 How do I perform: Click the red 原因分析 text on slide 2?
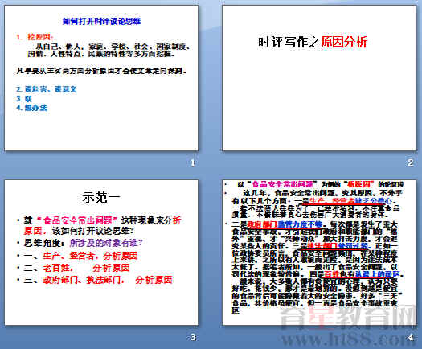(344, 43)
